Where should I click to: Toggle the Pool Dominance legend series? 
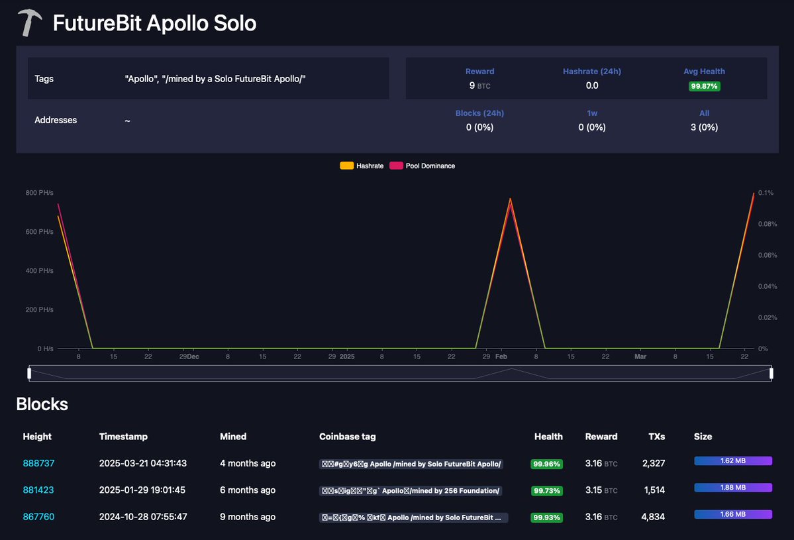(x=422, y=166)
